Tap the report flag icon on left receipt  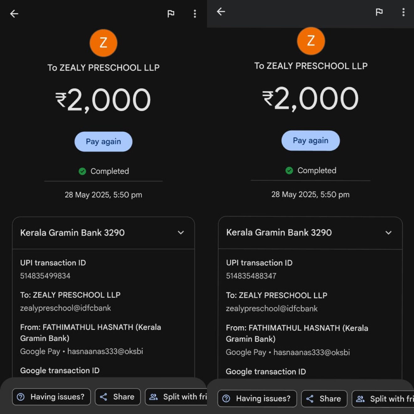[x=171, y=13]
